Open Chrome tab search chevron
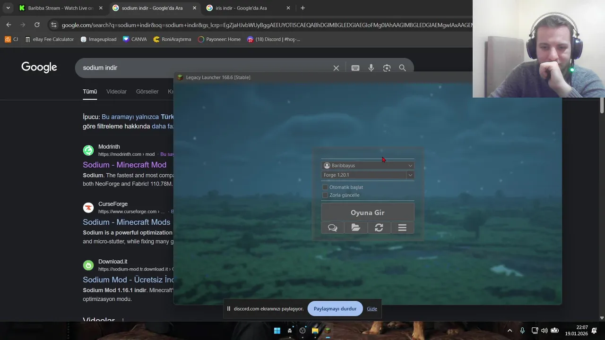This screenshot has width=605, height=340. (8, 8)
